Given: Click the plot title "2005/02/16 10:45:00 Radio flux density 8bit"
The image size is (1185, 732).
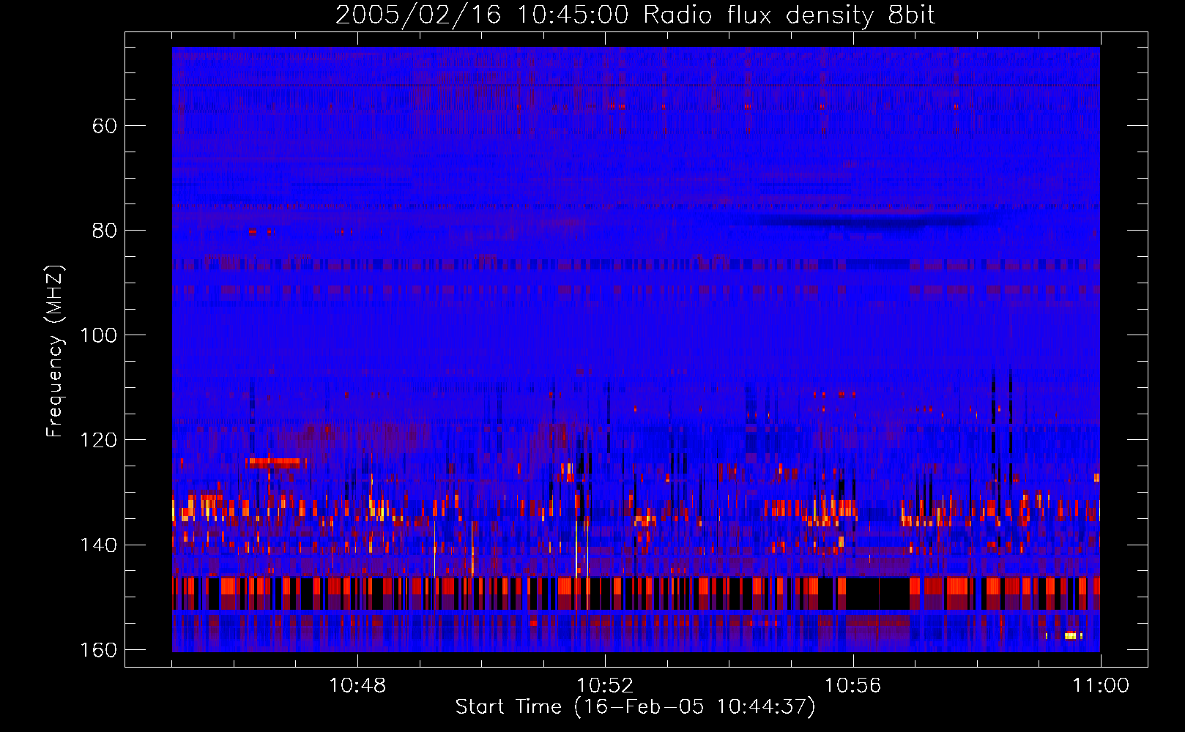Looking at the screenshot, I should click(635, 15).
